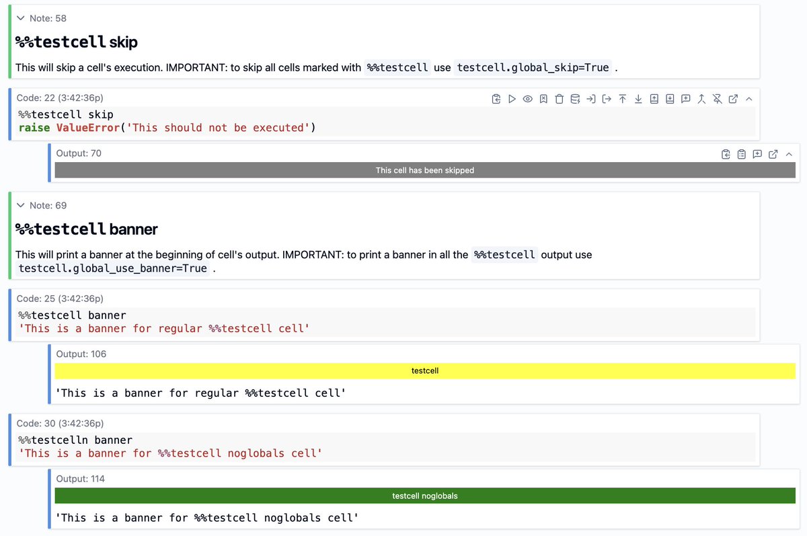
Task: Click the red string in Code 25
Action: [x=164, y=328]
